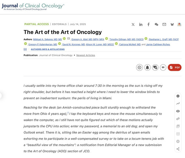Share article via LinkedIn icon
The width and height of the screenshot is (185, 158).
pyautogui.click(x=141, y=24)
